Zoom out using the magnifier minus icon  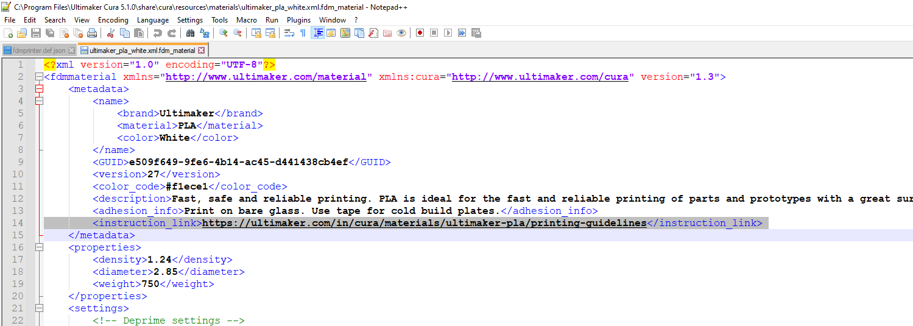[238, 33]
